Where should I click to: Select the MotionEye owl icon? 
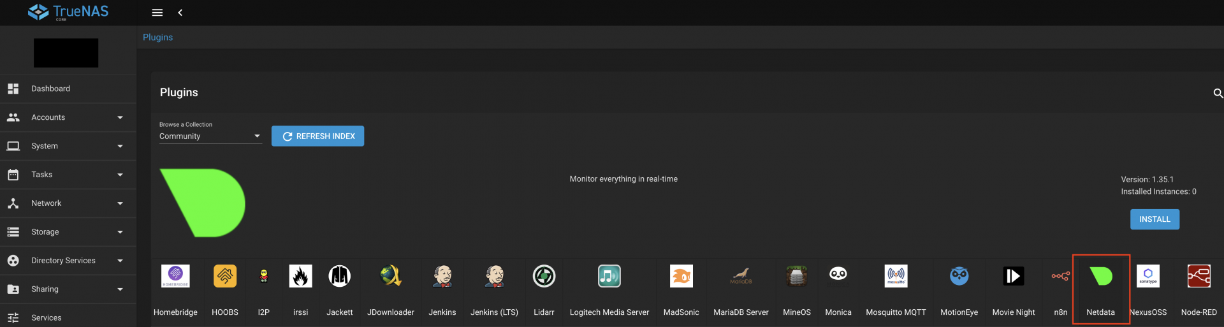pyautogui.click(x=959, y=276)
